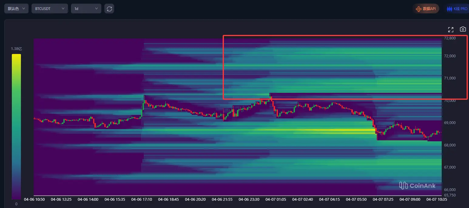Click the 70,000 price axis label

tap(450, 101)
